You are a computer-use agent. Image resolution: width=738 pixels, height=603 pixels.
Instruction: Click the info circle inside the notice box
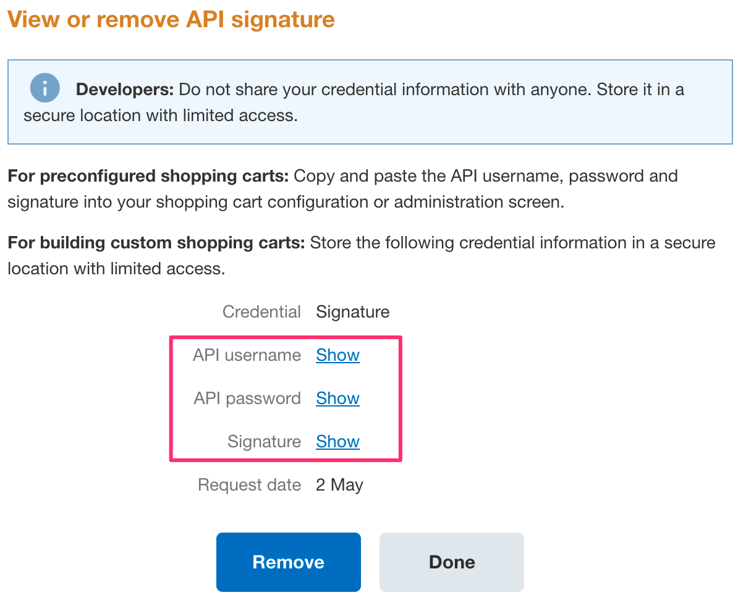[x=45, y=88]
